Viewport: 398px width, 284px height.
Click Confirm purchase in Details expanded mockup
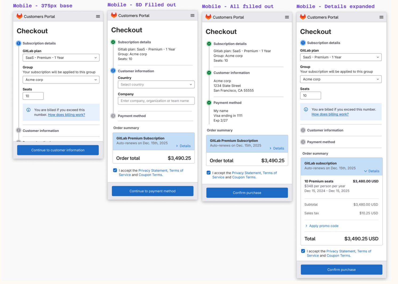[341, 270]
